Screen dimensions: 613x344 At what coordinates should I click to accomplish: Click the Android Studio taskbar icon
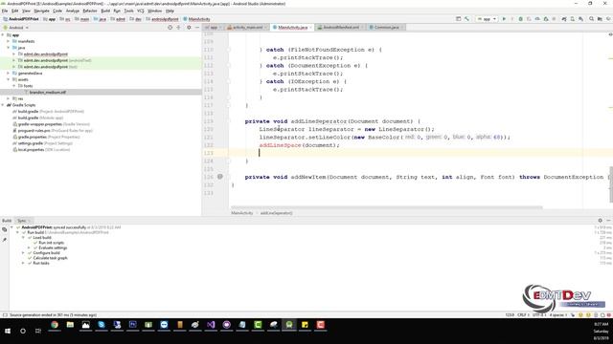pyautogui.click(x=289, y=325)
